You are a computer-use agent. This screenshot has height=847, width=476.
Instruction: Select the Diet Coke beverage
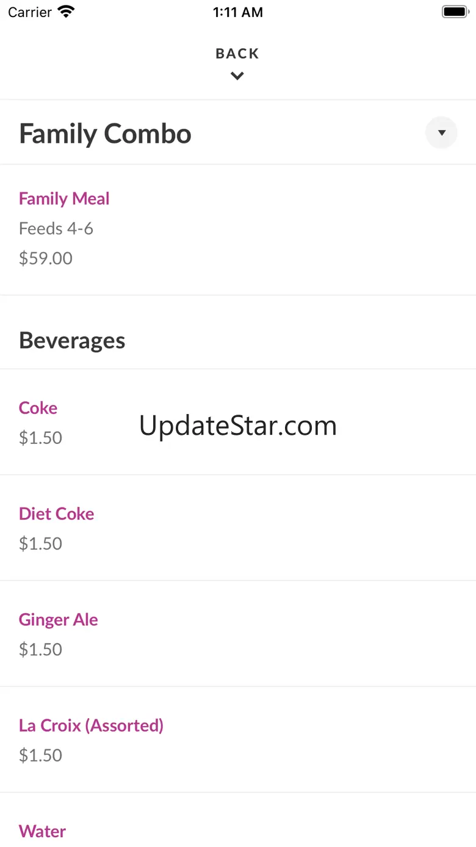click(x=56, y=514)
